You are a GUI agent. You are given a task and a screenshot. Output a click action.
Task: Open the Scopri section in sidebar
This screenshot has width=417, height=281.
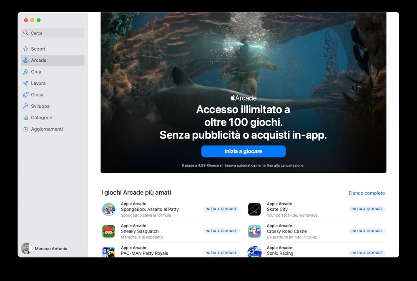[38, 49]
